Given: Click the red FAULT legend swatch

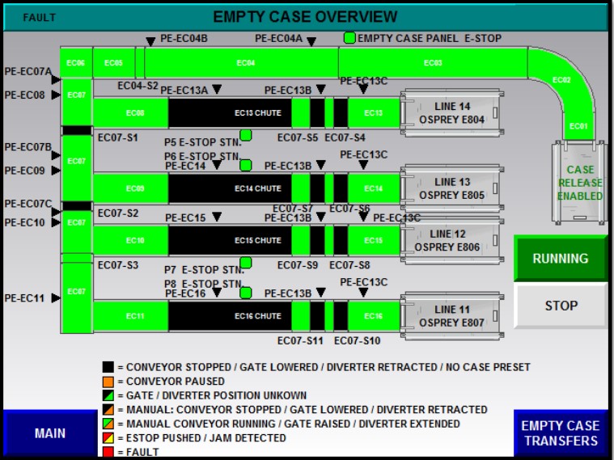Looking at the screenshot, I should coord(108,453).
